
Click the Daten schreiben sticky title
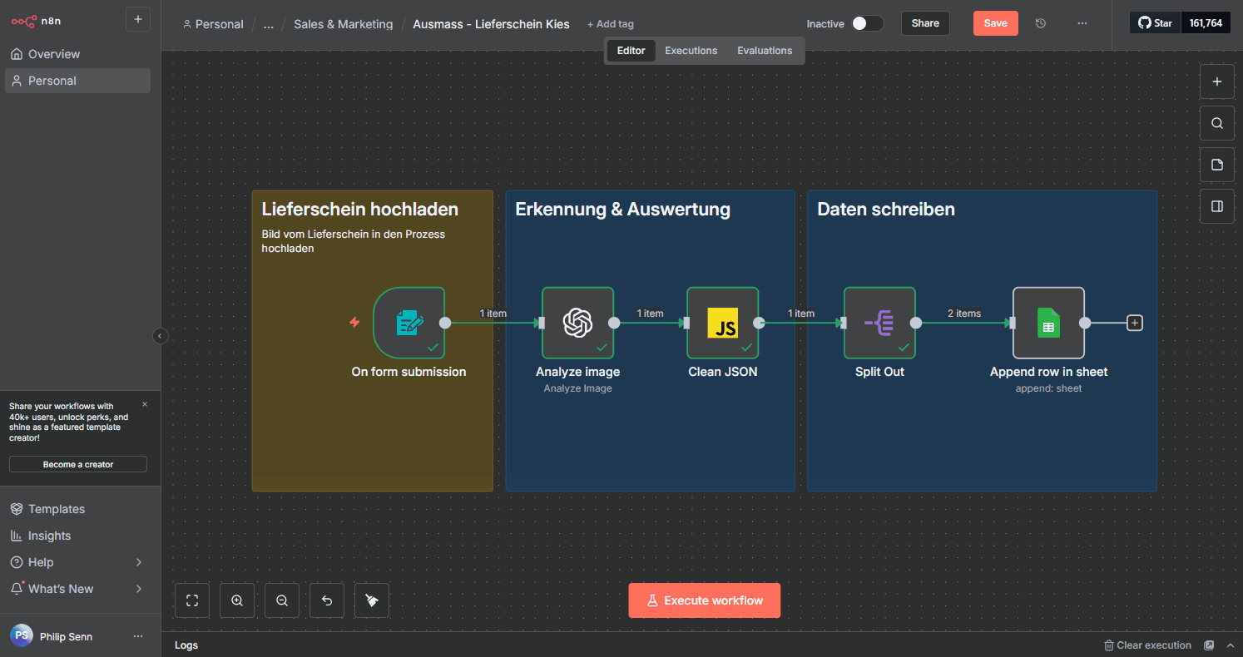tap(886, 210)
